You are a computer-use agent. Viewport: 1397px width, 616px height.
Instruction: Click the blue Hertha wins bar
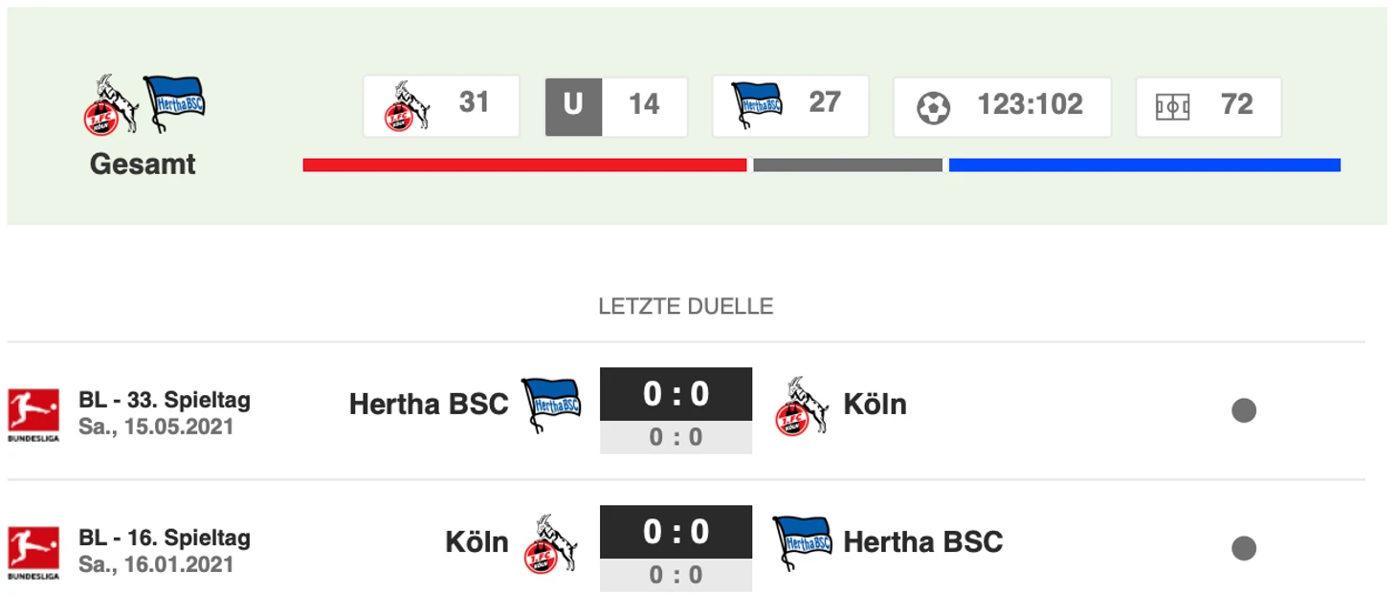point(1144,165)
